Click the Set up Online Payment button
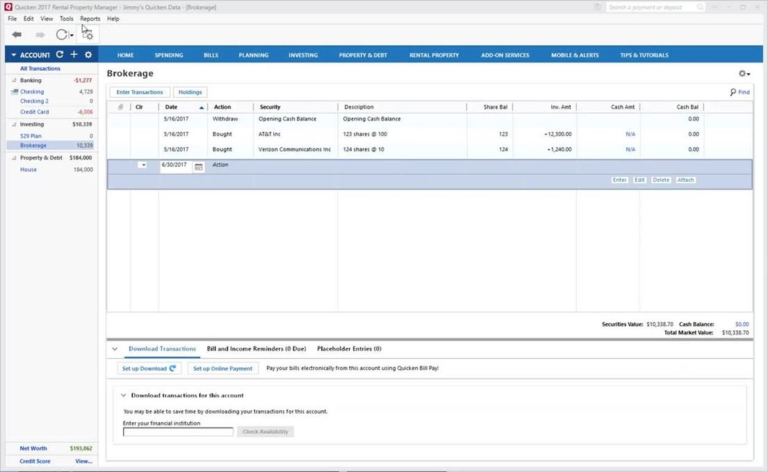This screenshot has height=472, width=768. tap(222, 369)
